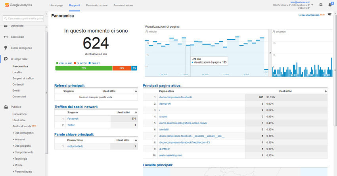
Task: Click the orange Desktop 24% bar segment
Action: tap(122, 68)
